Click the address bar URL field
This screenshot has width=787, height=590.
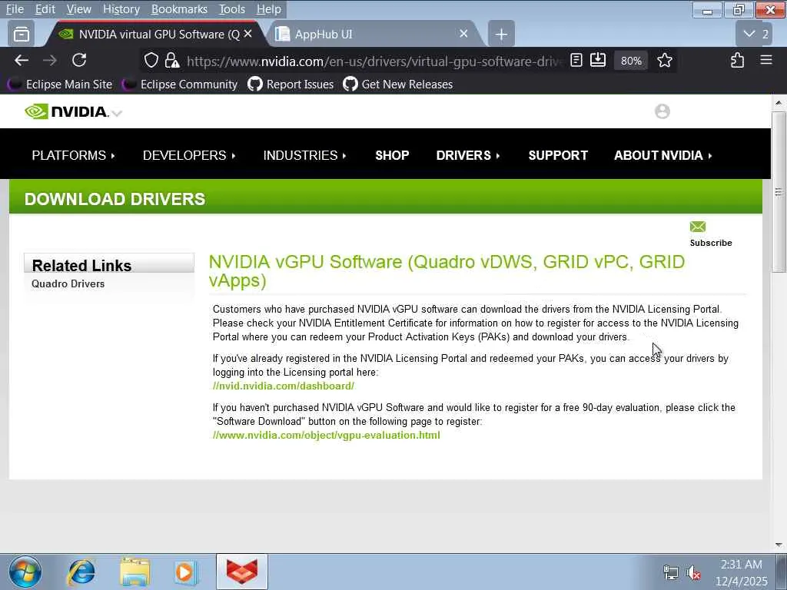[x=374, y=61]
